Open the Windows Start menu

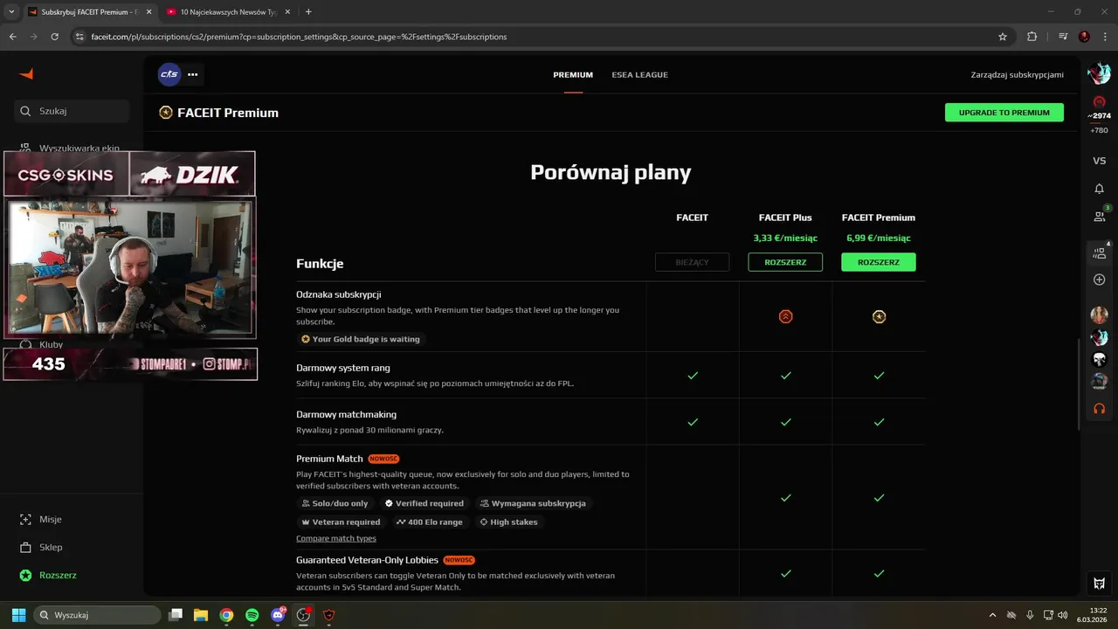[x=18, y=615]
